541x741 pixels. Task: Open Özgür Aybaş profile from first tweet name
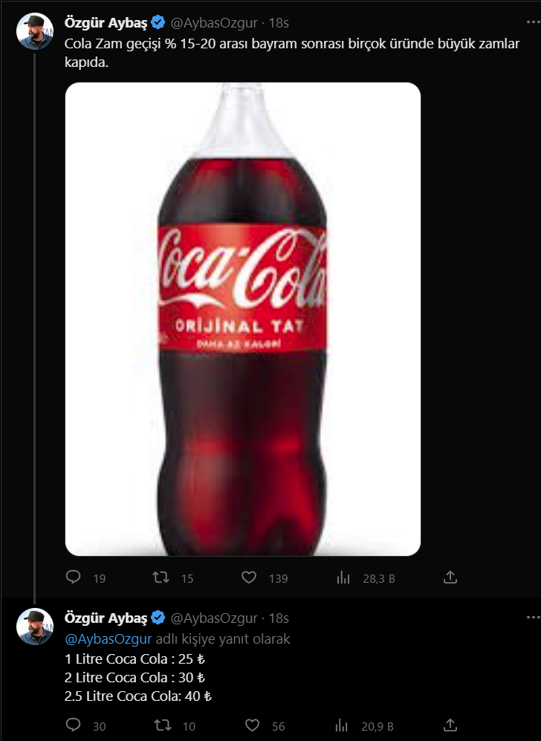pos(107,24)
